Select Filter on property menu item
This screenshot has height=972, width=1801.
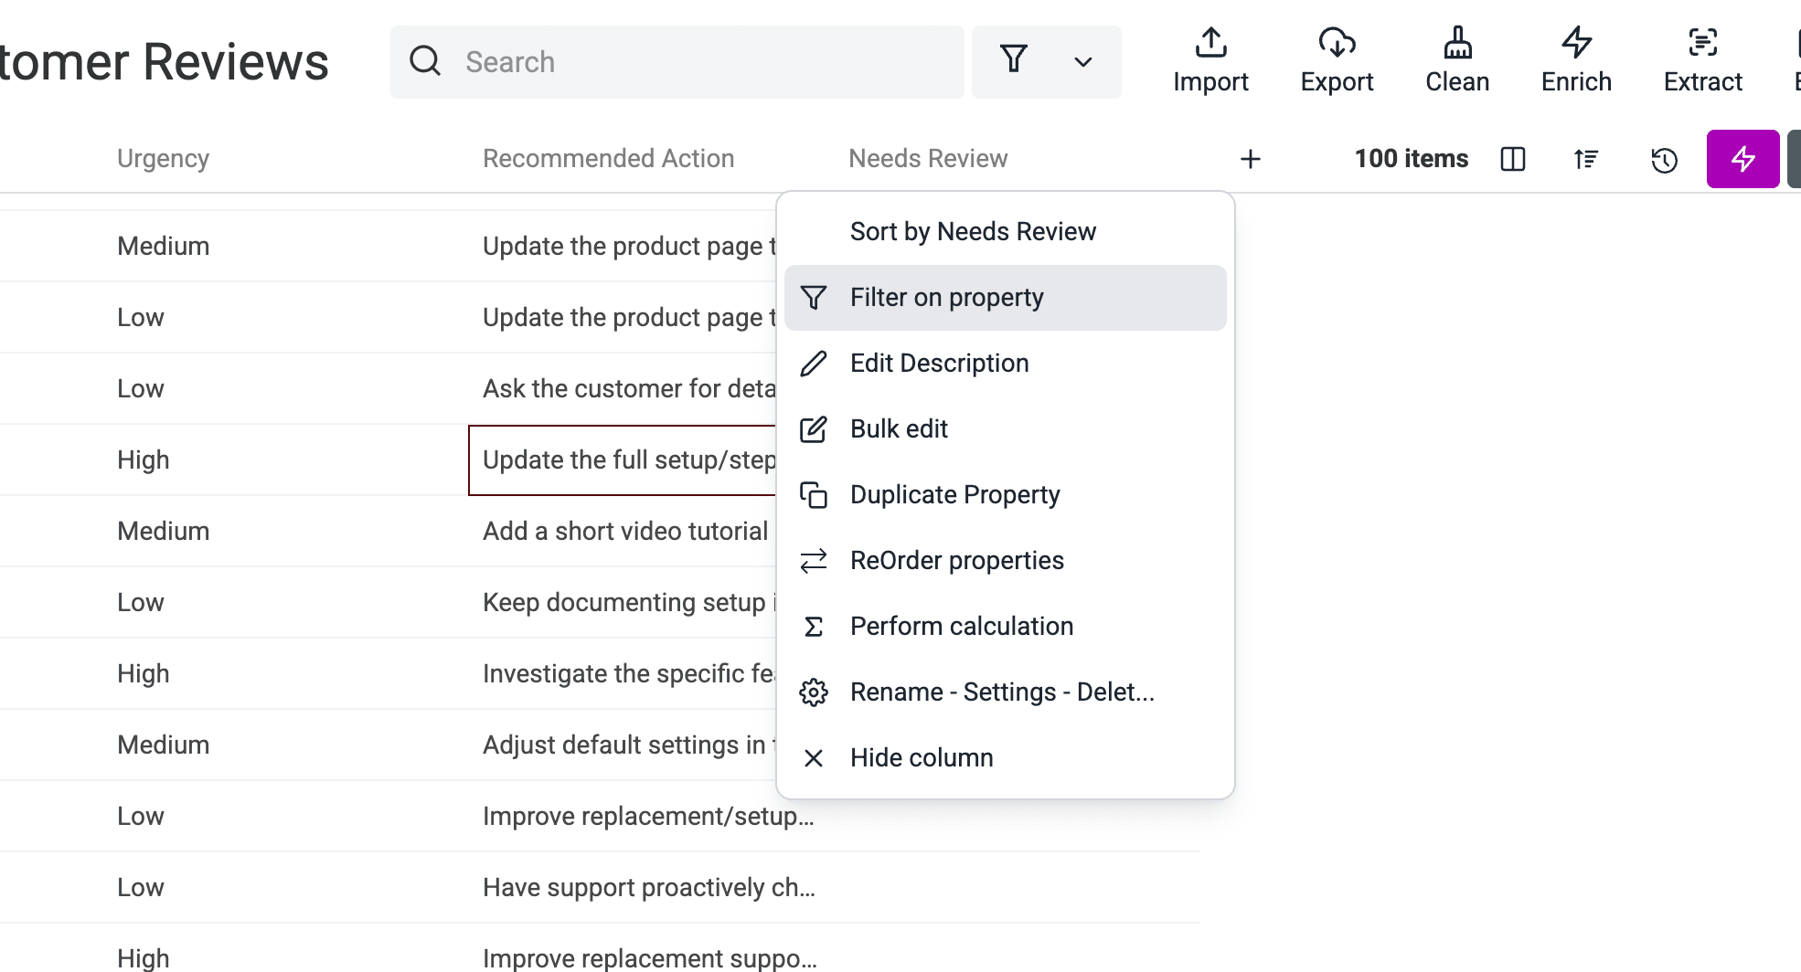coord(1005,298)
